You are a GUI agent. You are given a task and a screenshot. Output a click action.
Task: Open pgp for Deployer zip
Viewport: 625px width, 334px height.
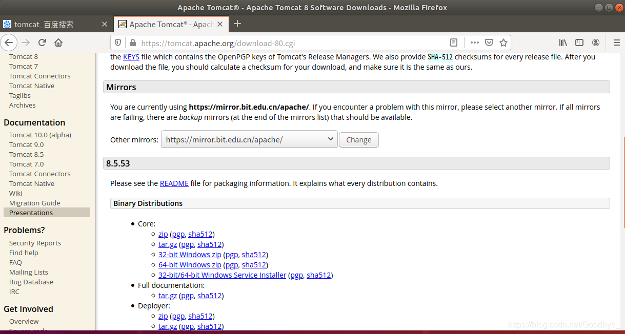point(178,316)
